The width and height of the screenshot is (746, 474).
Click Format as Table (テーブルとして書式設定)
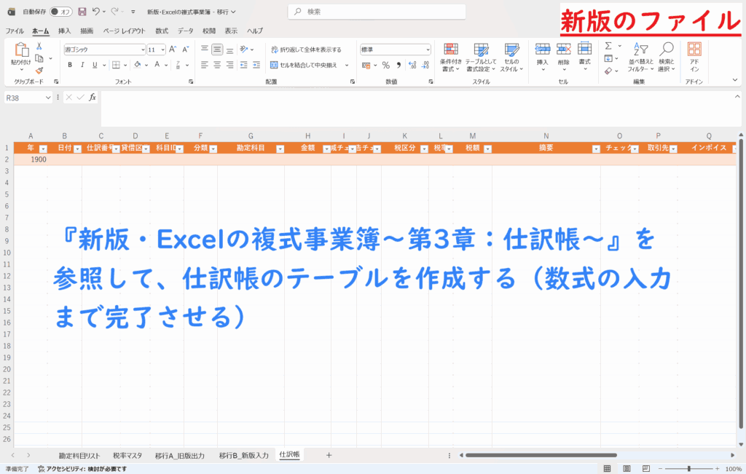pos(481,57)
